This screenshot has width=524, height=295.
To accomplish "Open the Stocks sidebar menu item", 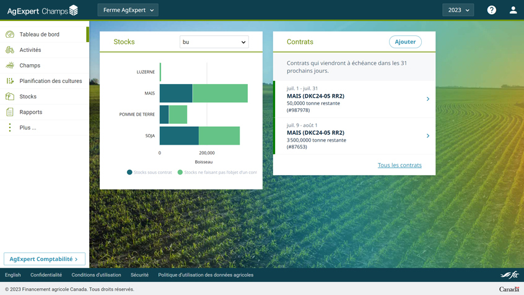I will point(44,96).
